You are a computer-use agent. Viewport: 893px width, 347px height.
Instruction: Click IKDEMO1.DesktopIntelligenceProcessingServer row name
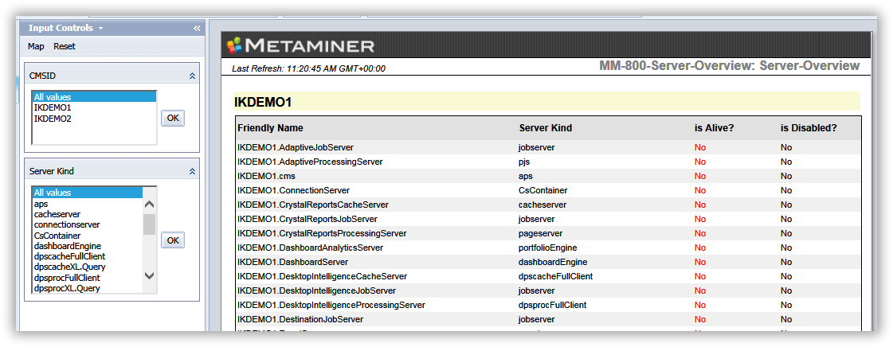tap(331, 305)
